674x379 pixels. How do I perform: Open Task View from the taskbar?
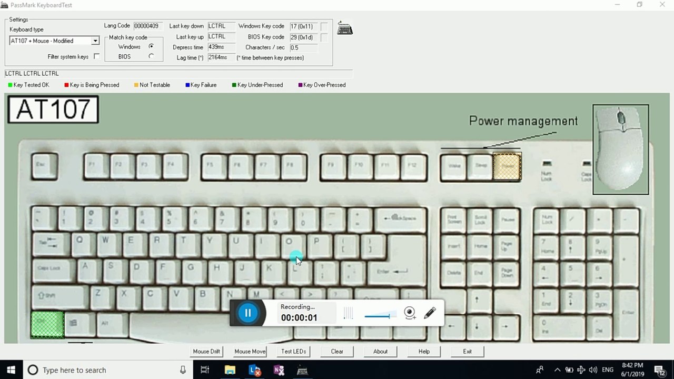(205, 370)
